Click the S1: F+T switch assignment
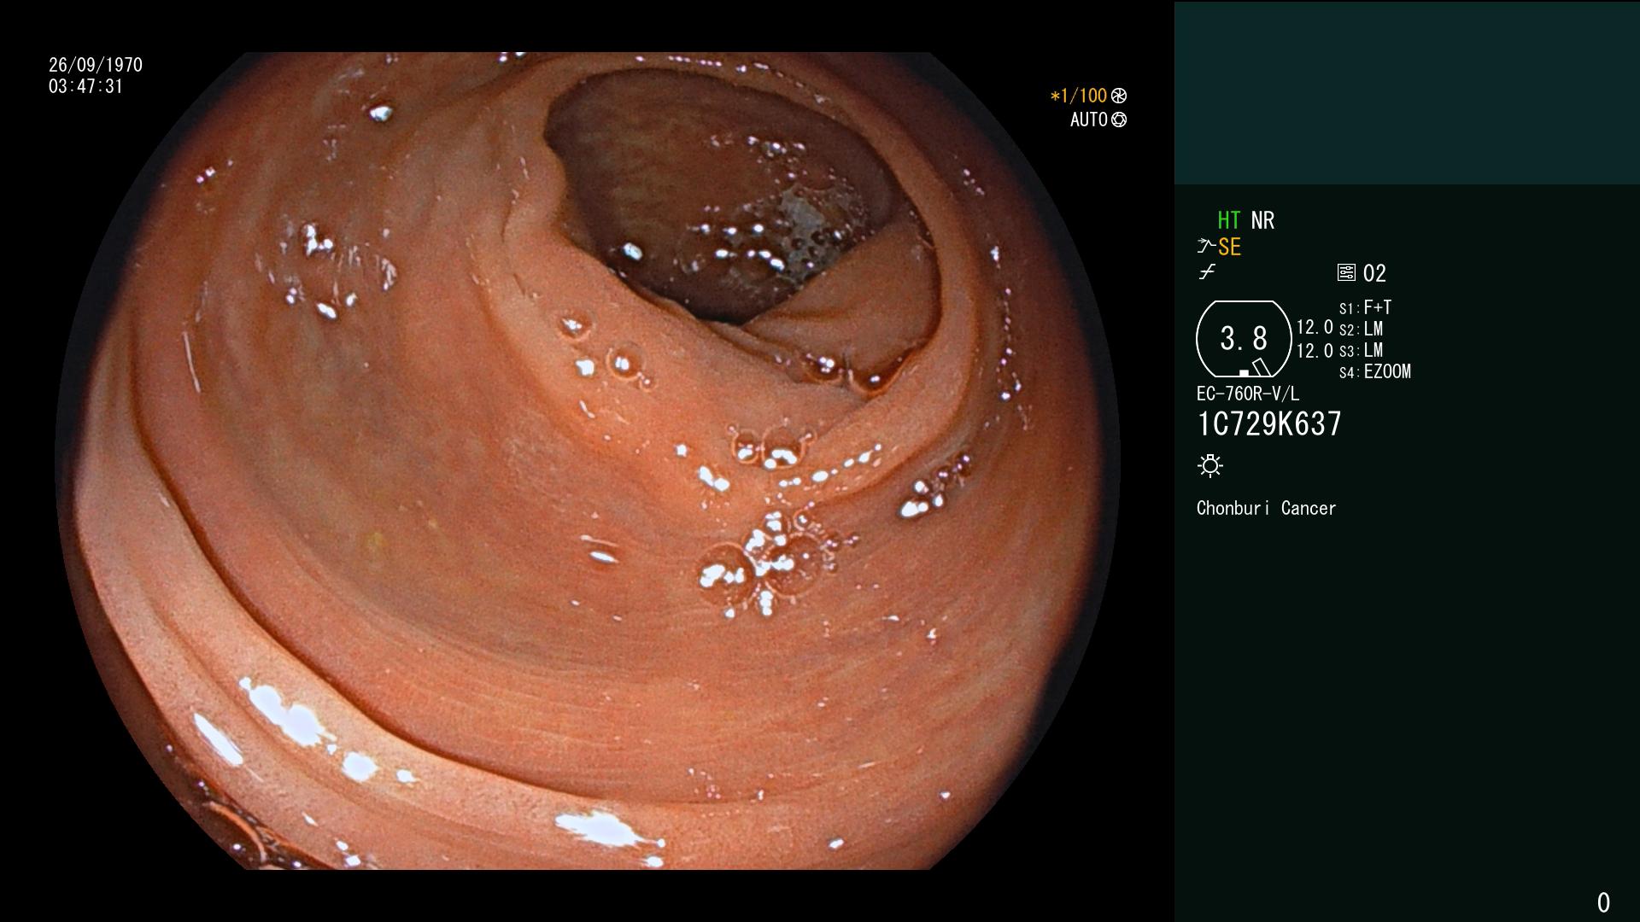Viewport: 1640px width, 922px height. click(1366, 307)
